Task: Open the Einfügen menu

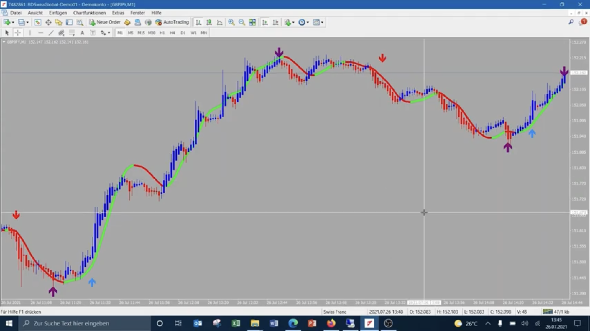Action: [58, 13]
